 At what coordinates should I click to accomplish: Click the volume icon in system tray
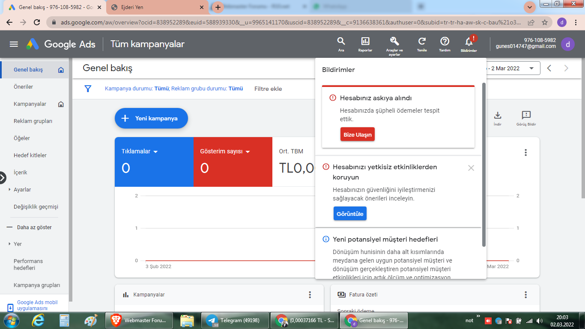tap(540, 320)
